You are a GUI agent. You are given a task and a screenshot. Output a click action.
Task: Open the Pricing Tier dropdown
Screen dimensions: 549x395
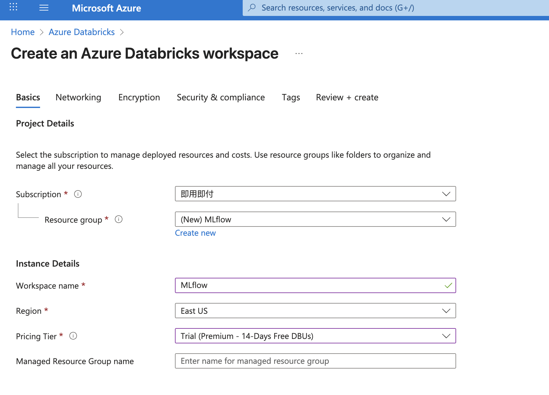pyautogui.click(x=316, y=336)
